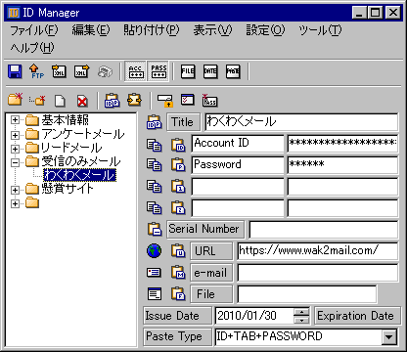
Task: Click the masked Password value field
Action: pyautogui.click(x=342, y=165)
